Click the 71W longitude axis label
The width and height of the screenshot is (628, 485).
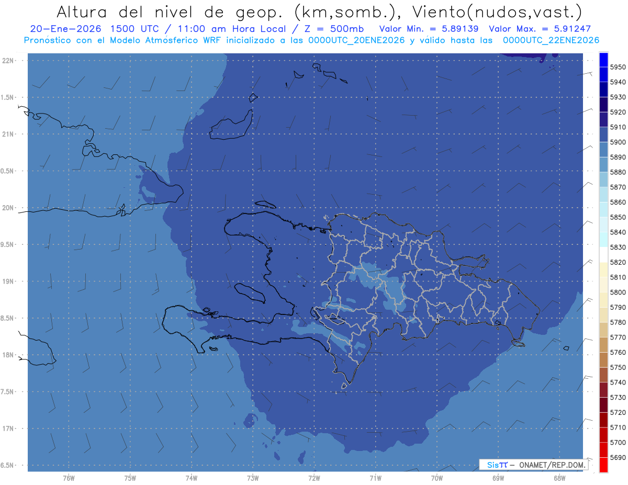(375, 478)
